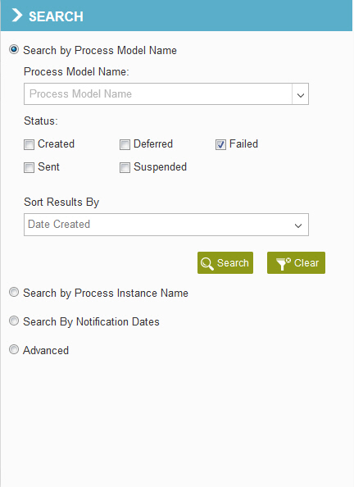Uncheck the Failed status checkbox
This screenshot has height=487, width=354.
coord(220,145)
